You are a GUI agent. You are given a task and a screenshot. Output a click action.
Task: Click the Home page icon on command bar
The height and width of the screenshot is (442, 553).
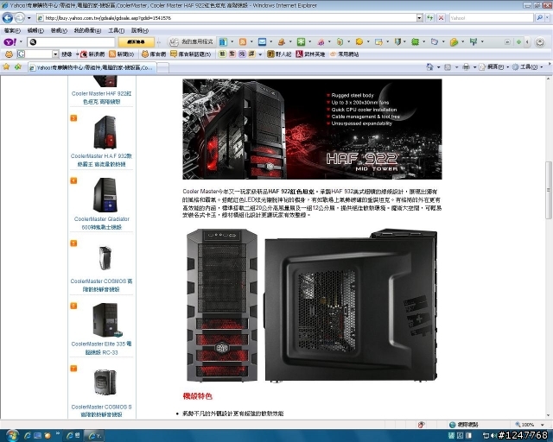(429, 66)
